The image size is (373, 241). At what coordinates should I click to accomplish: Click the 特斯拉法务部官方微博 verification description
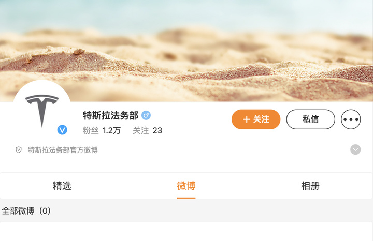(x=63, y=150)
